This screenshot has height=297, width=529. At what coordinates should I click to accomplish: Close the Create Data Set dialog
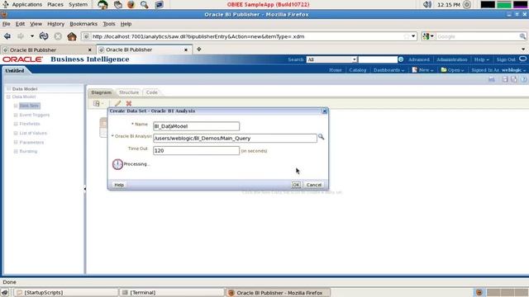tap(325, 111)
